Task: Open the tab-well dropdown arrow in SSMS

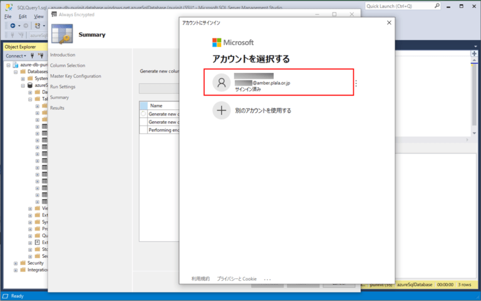Action: [475, 46]
